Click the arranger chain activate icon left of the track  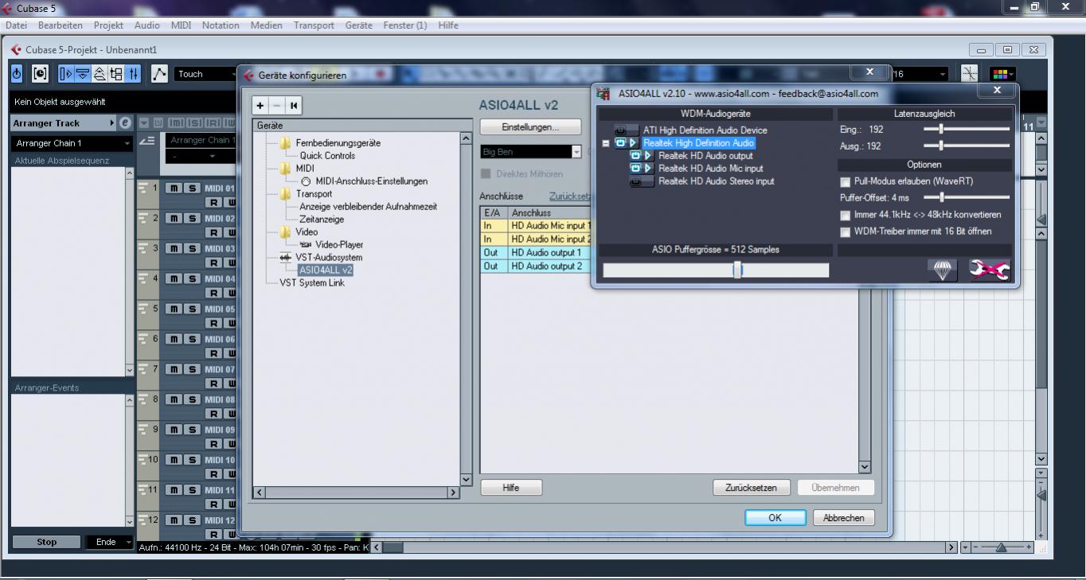(x=147, y=140)
